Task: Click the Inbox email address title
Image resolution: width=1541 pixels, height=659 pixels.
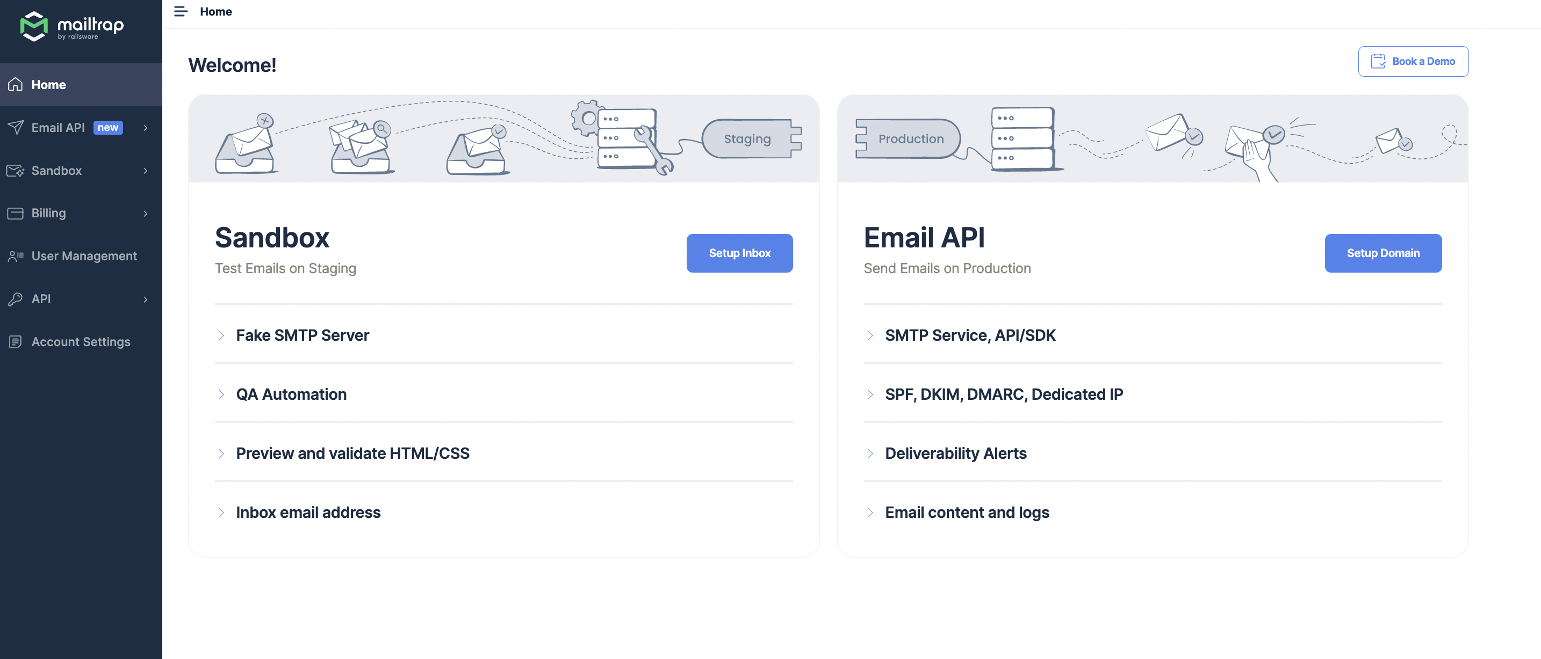Action: 308,512
